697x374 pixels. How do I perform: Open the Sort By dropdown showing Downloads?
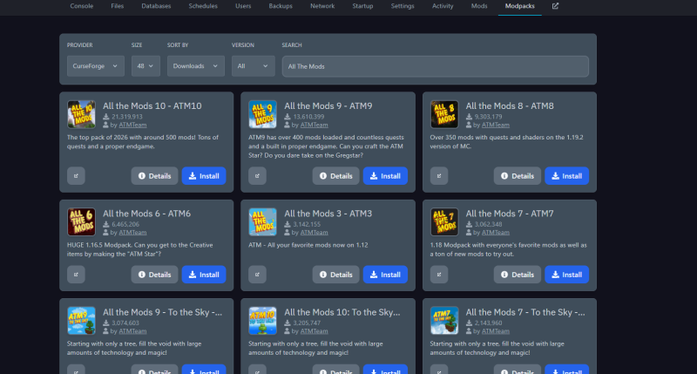point(195,65)
